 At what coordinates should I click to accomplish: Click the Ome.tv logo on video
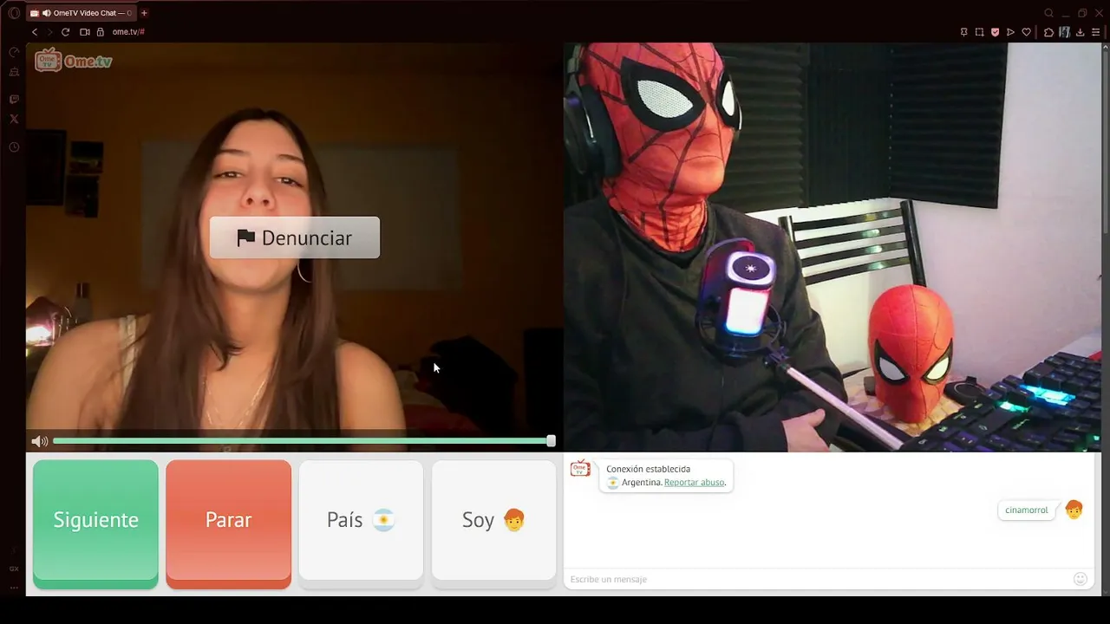[x=74, y=61]
